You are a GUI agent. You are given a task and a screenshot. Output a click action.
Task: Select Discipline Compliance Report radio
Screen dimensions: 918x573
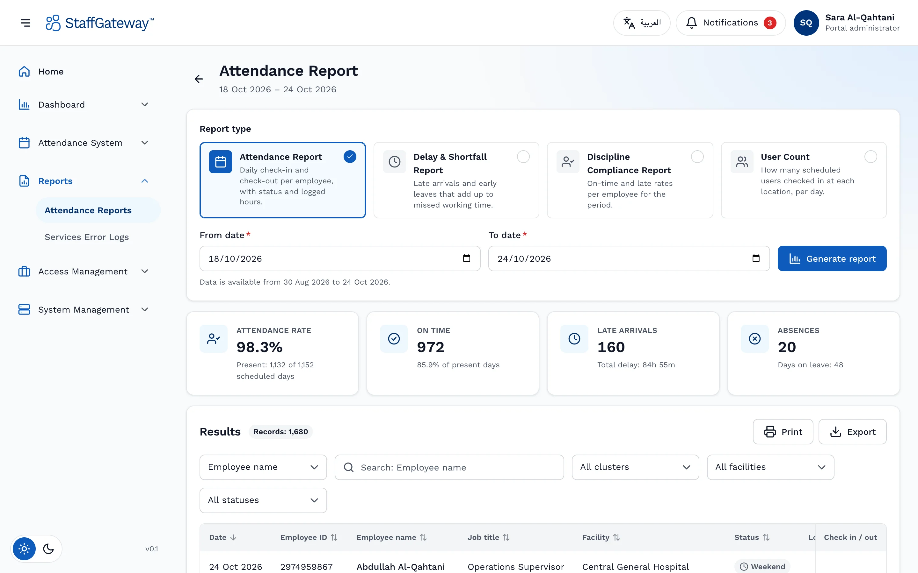tap(697, 157)
